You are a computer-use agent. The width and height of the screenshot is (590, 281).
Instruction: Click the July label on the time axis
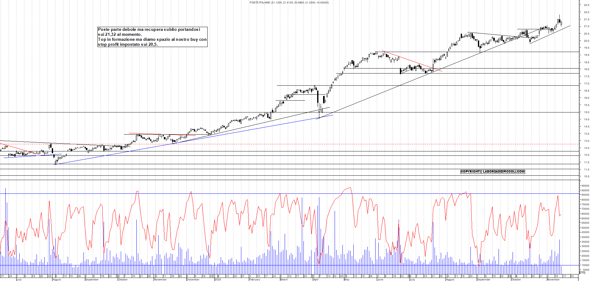pos(19,279)
